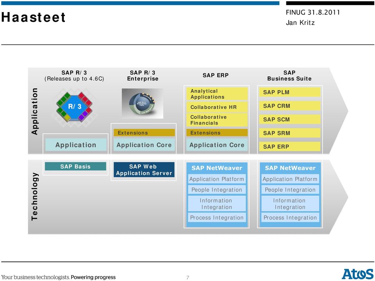Image resolution: width=375 pixels, height=281 pixels.
Task: Select the 'SAP SCM' box
Action: click(289, 119)
